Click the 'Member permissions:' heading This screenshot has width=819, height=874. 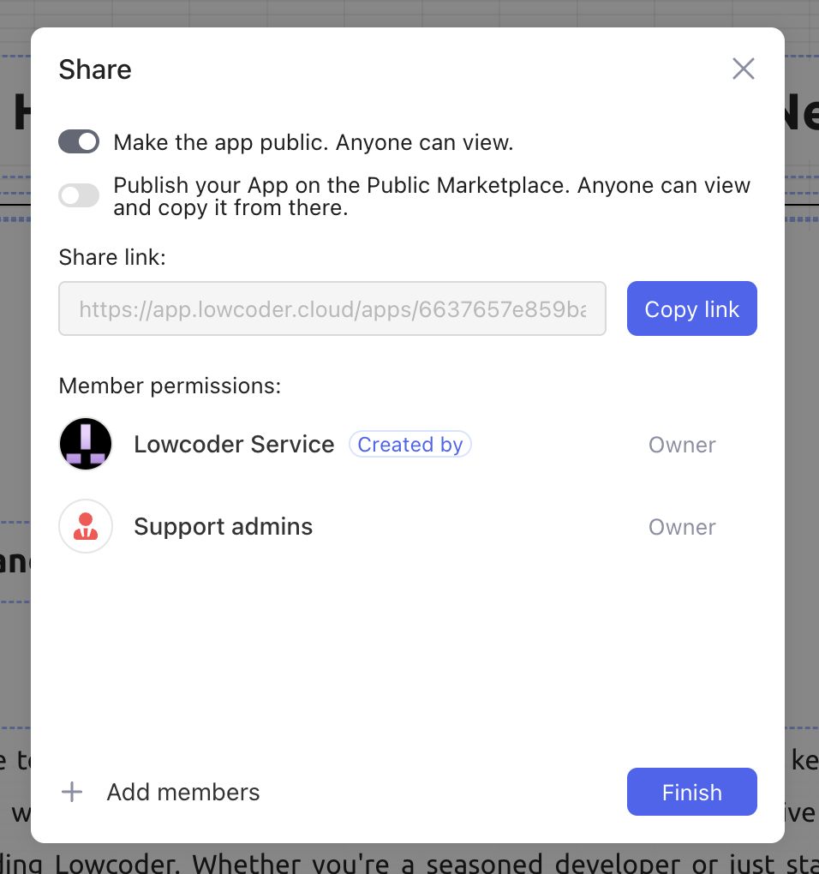[170, 386]
